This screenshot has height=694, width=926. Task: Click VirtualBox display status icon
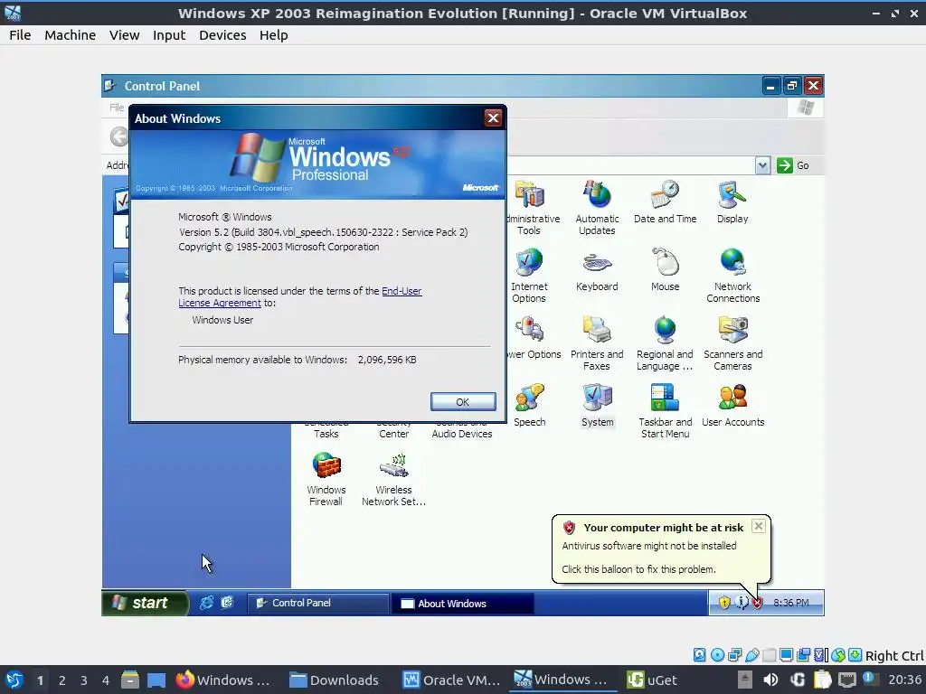coord(786,655)
